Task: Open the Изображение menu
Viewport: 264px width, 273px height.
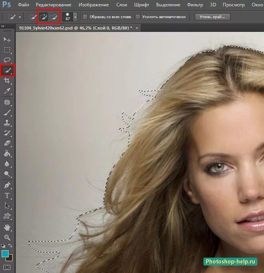Action: point(94,5)
